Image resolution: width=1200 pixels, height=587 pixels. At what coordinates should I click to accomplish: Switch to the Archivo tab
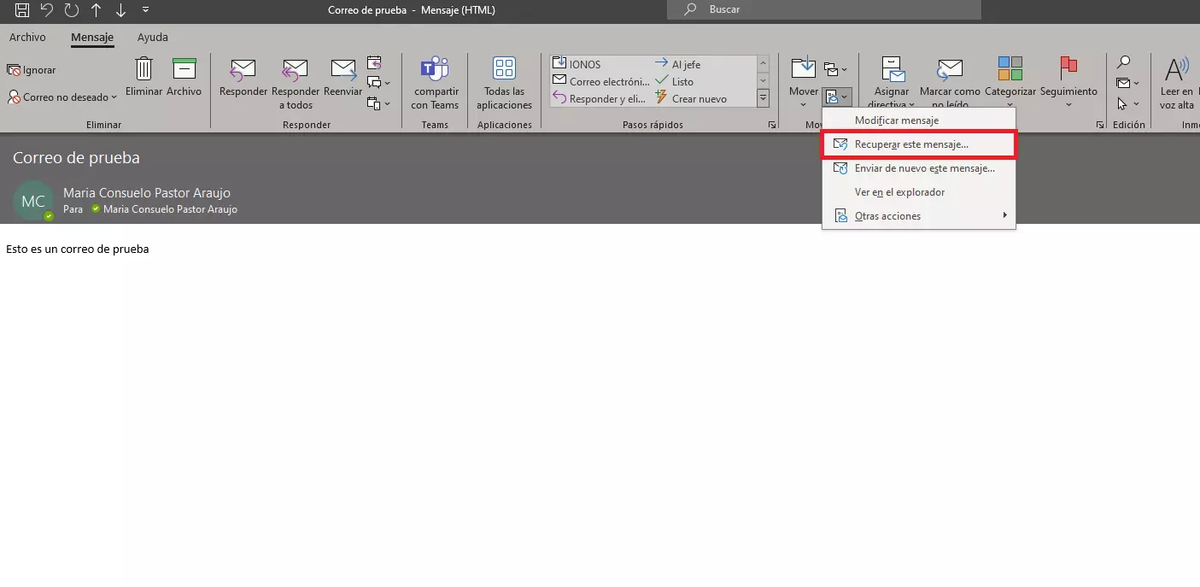[27, 38]
